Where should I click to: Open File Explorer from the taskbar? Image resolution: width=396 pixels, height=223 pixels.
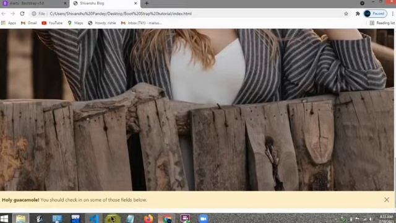pos(20,219)
